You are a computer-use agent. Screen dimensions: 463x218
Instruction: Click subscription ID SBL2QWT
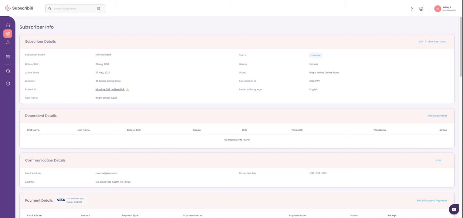click(315, 81)
